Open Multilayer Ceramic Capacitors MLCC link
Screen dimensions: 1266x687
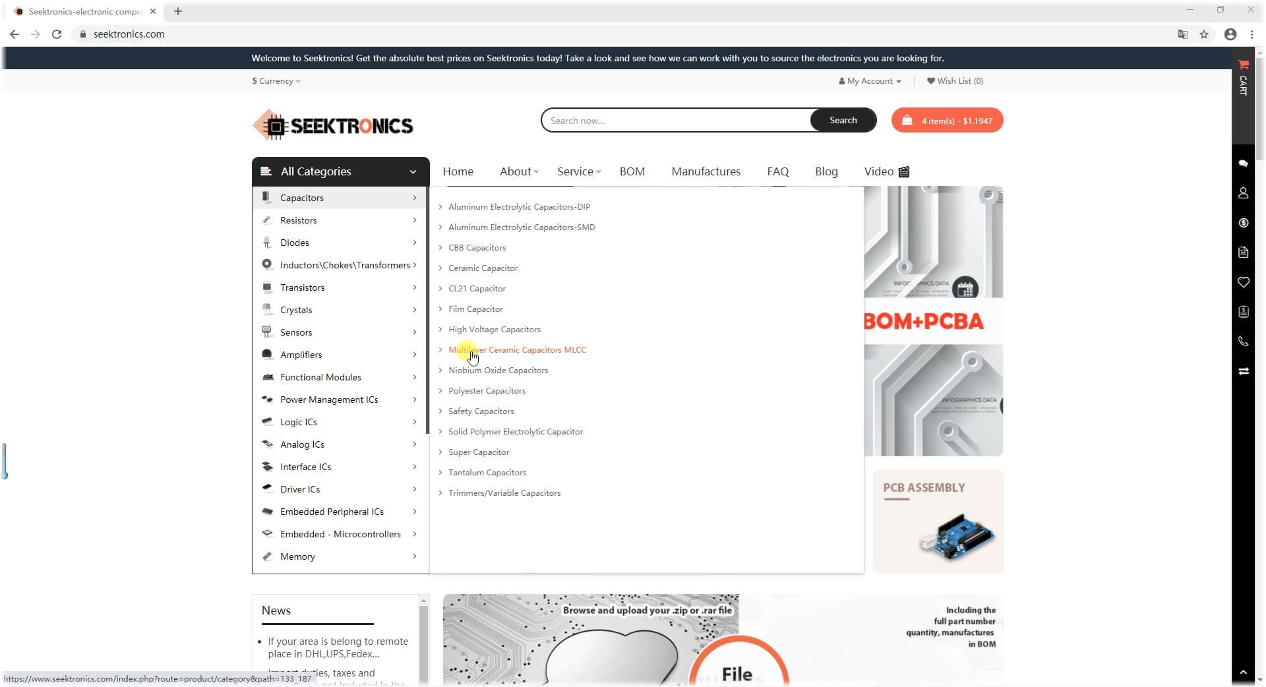[517, 350]
